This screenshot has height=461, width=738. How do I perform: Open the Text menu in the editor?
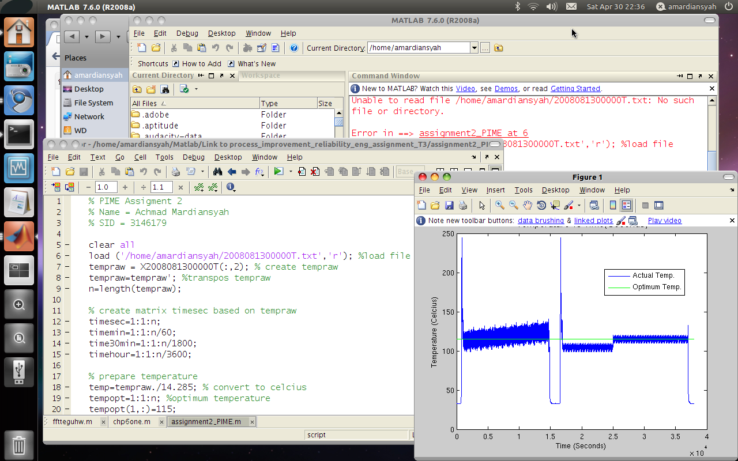point(98,157)
